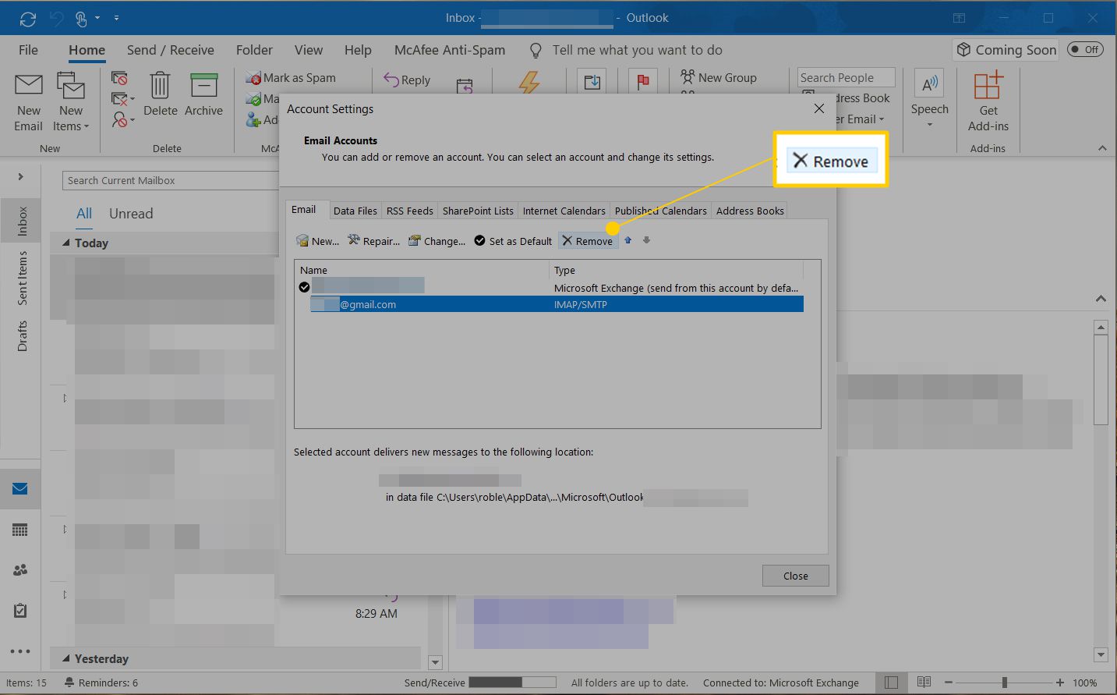
Task: Remove the selected gmail account
Action: pyautogui.click(x=588, y=241)
